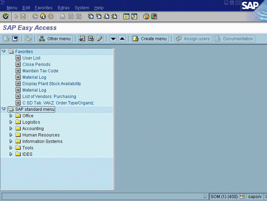Viewport: 267px width, 201px height.
Task: Expand the Tools folder
Action: [11, 148]
